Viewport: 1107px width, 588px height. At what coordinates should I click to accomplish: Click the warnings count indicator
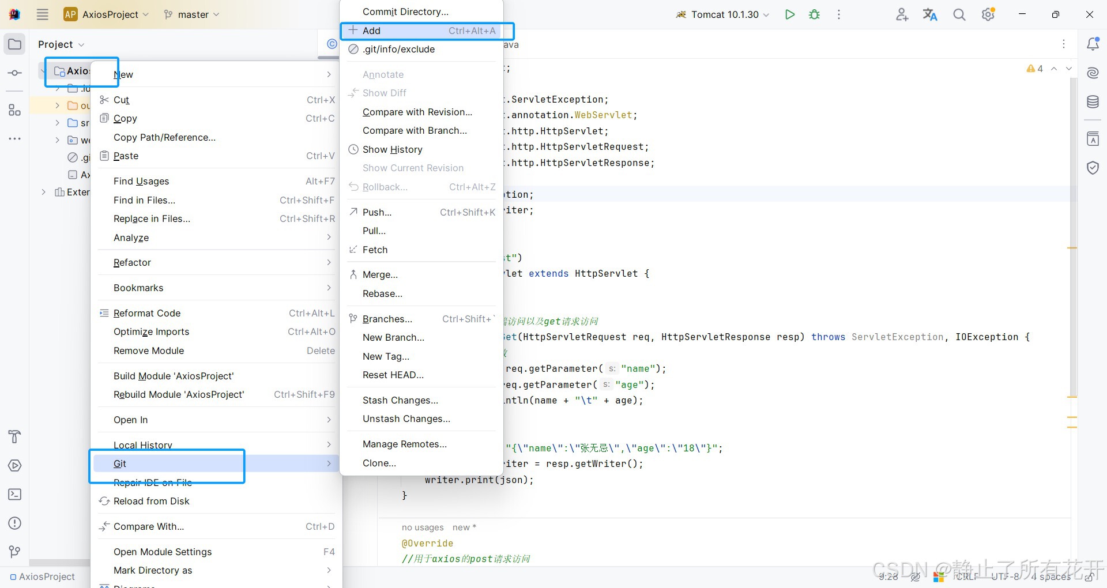pos(1034,69)
